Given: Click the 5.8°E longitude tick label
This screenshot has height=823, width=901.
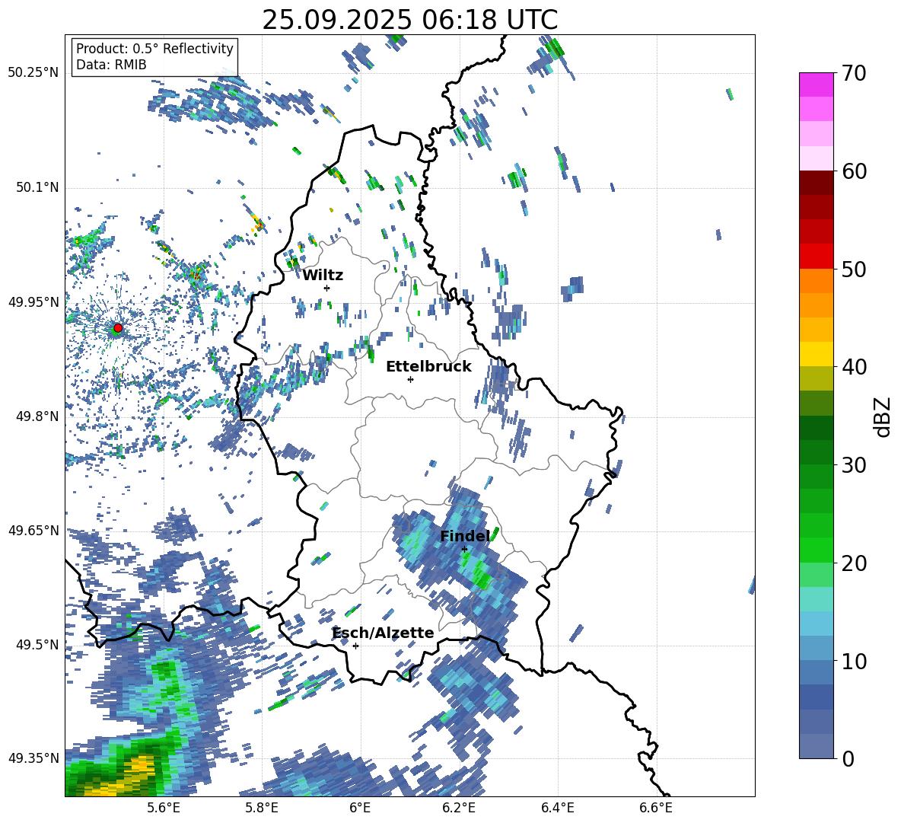Looking at the screenshot, I should click(x=262, y=808).
